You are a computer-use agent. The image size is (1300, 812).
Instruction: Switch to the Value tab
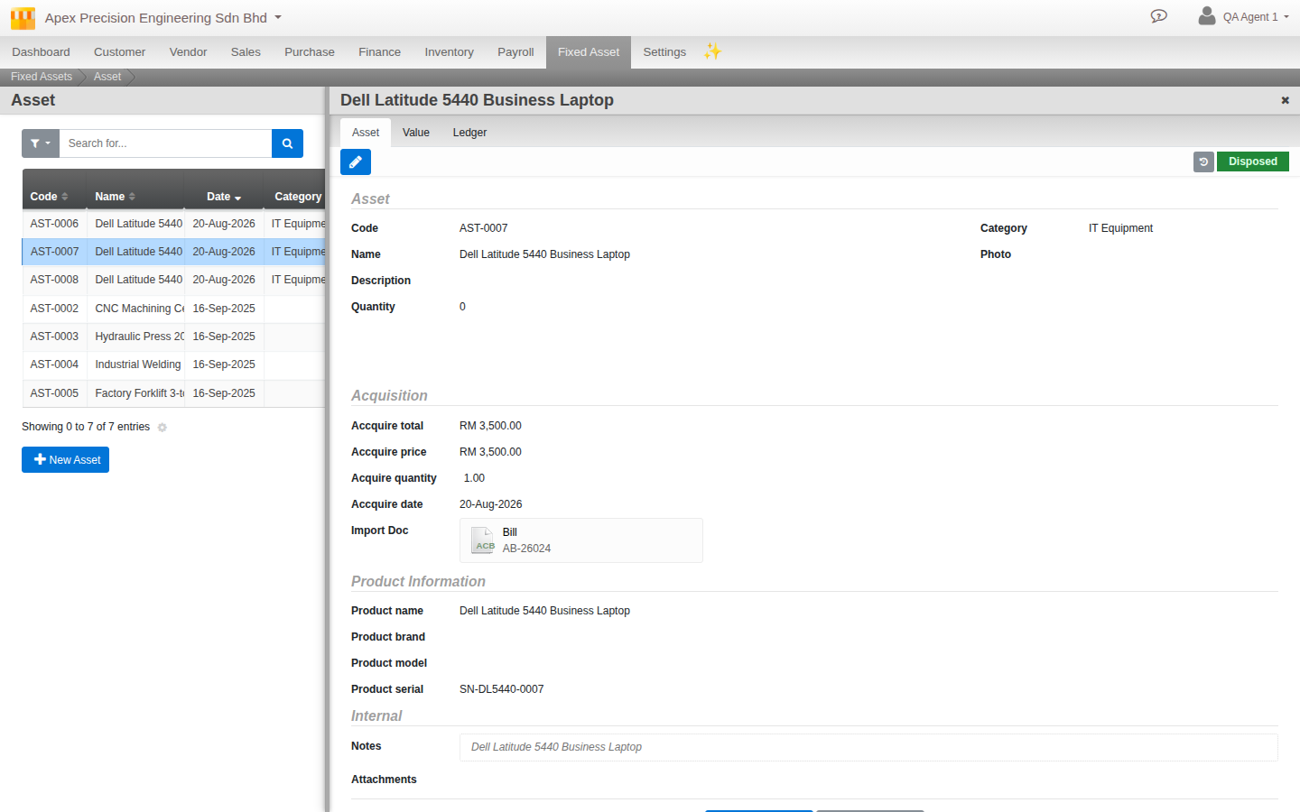pos(416,133)
